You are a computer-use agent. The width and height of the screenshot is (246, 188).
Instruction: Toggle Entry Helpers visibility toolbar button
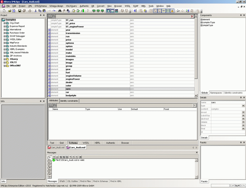click(116, 11)
